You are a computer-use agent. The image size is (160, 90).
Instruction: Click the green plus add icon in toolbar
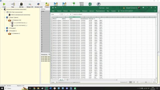74,4
